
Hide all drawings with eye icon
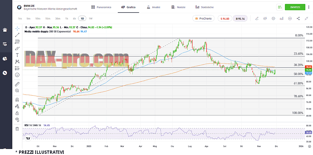pyautogui.click(x=17, y=119)
